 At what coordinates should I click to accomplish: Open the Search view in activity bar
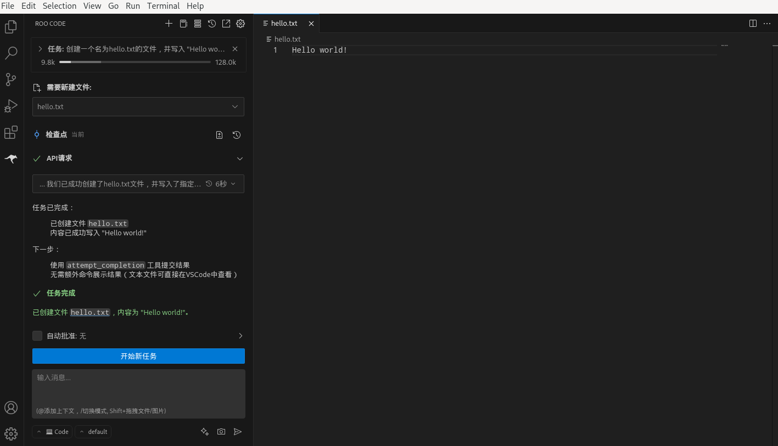(11, 53)
